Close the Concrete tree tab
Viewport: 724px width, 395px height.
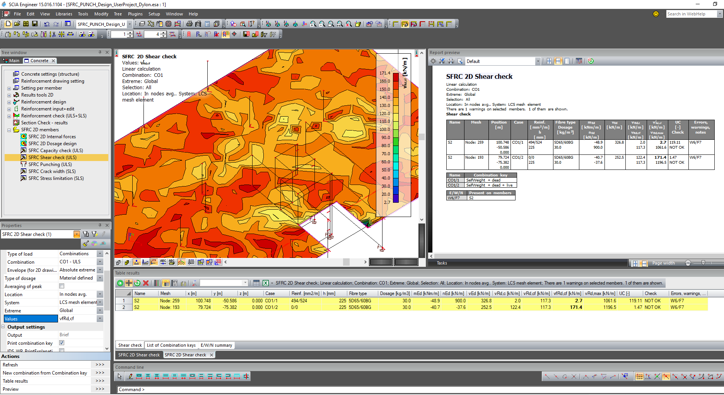(53, 61)
